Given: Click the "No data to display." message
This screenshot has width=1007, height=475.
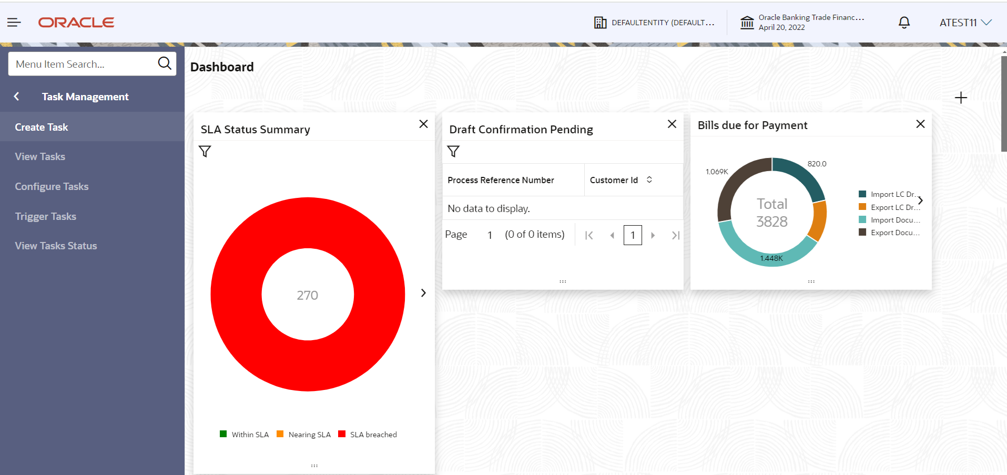Looking at the screenshot, I should [489, 208].
